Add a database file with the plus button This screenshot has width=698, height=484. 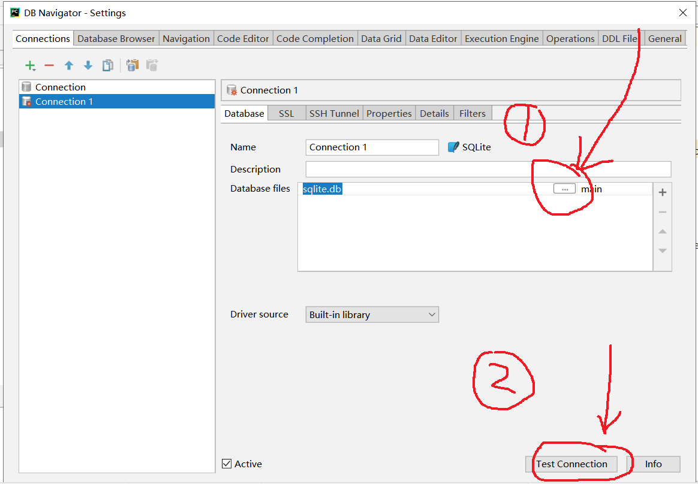pyautogui.click(x=662, y=192)
